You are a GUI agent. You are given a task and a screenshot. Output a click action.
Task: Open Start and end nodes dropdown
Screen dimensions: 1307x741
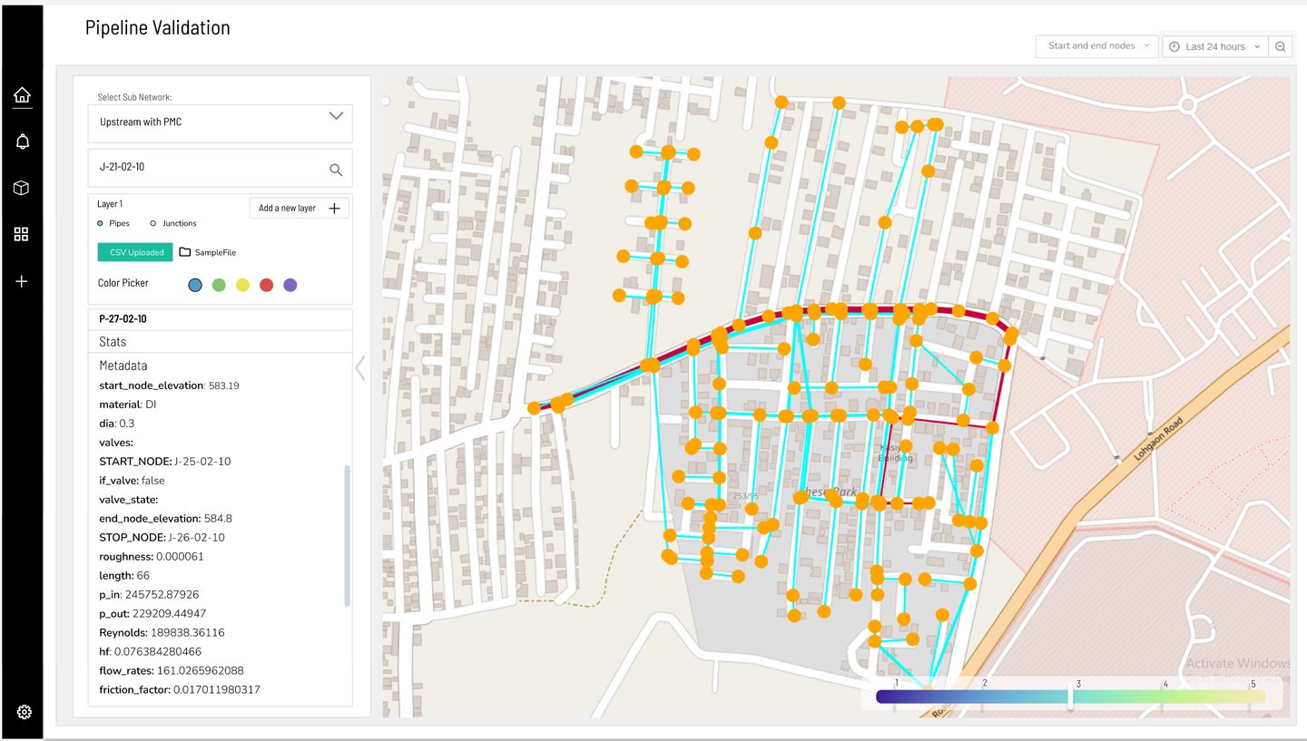click(1097, 46)
